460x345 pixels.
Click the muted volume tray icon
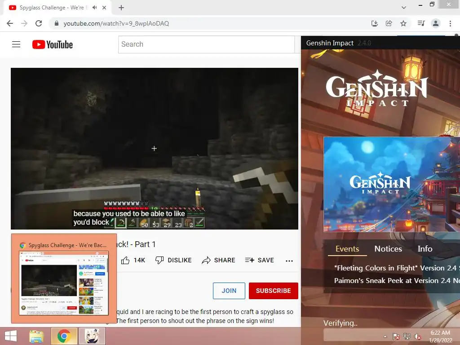click(x=418, y=336)
